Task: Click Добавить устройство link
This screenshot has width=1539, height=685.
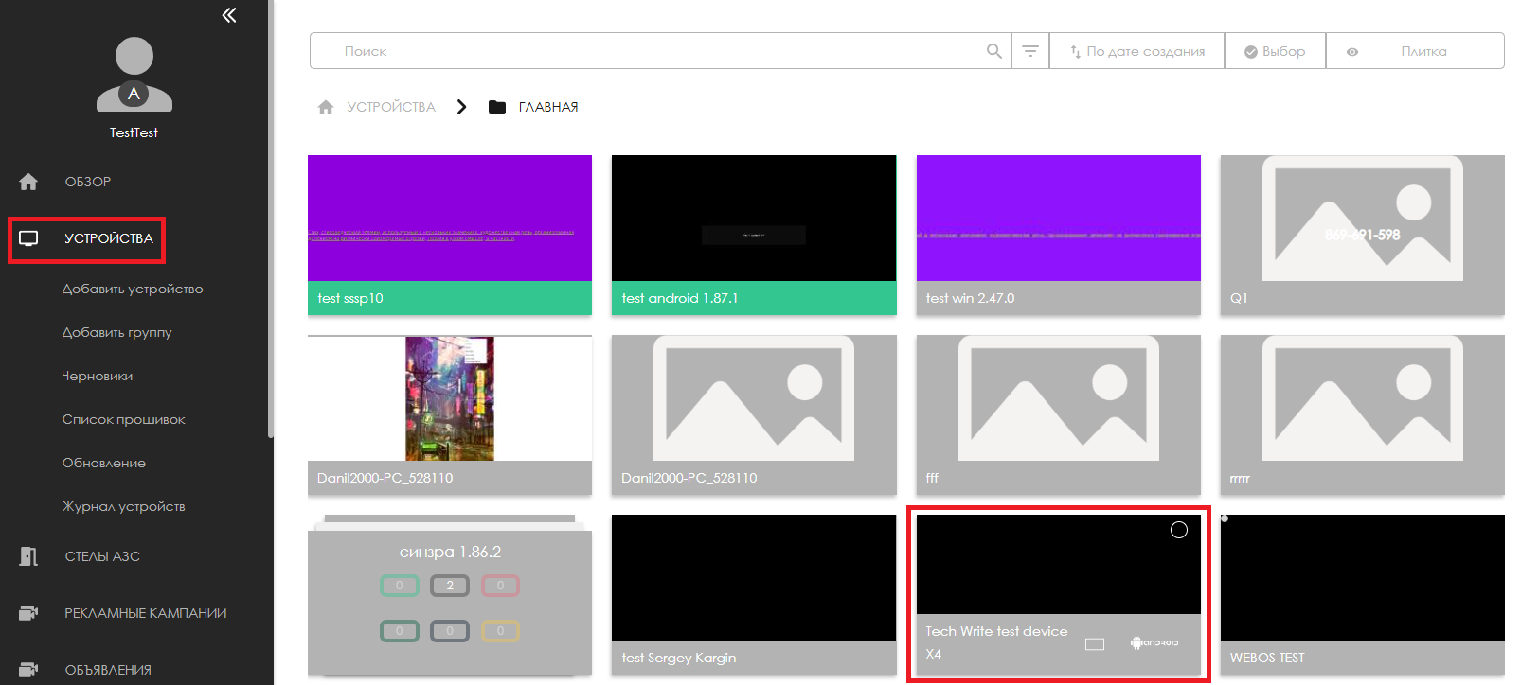Action: [x=133, y=289]
